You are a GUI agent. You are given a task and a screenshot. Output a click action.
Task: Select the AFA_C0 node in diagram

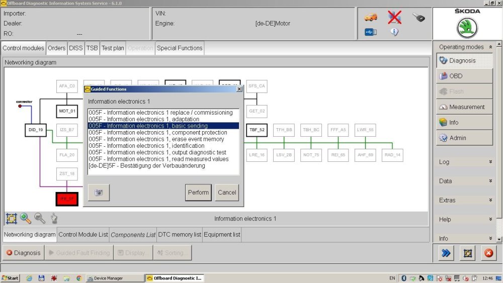67,86
